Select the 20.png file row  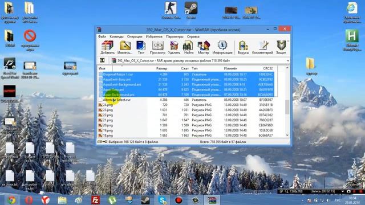pyautogui.click(x=186, y=125)
